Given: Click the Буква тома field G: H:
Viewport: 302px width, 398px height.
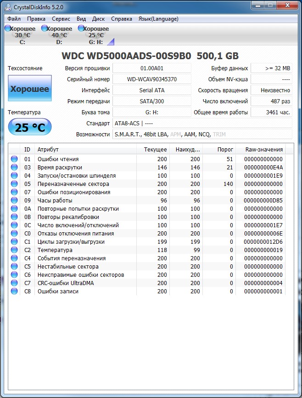Looking at the screenshot, I should pyautogui.click(x=152, y=112).
